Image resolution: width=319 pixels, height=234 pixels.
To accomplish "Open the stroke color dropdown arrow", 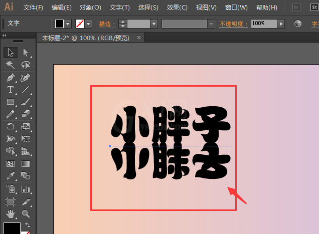I will tap(88, 24).
